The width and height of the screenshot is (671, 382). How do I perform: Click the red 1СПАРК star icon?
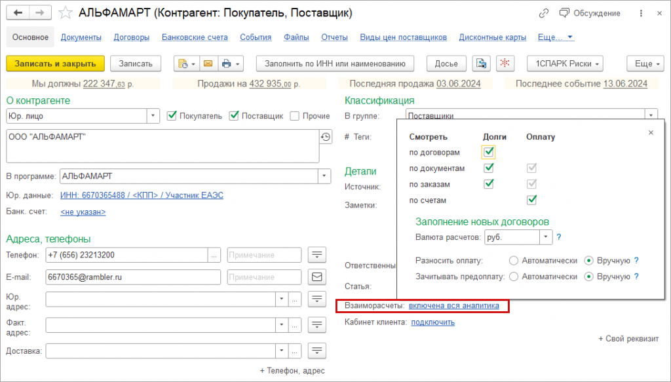click(505, 64)
